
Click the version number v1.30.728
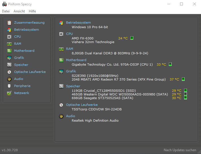click(x=10, y=150)
